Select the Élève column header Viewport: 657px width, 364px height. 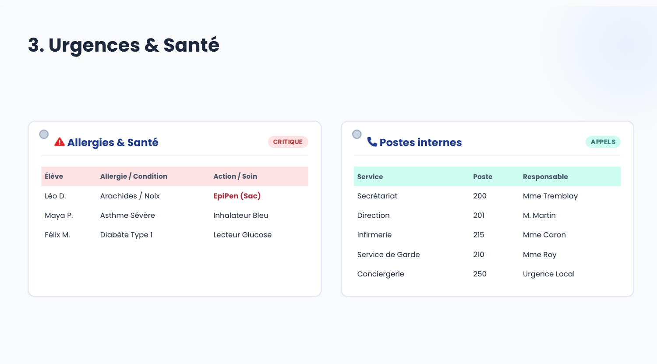pos(54,177)
